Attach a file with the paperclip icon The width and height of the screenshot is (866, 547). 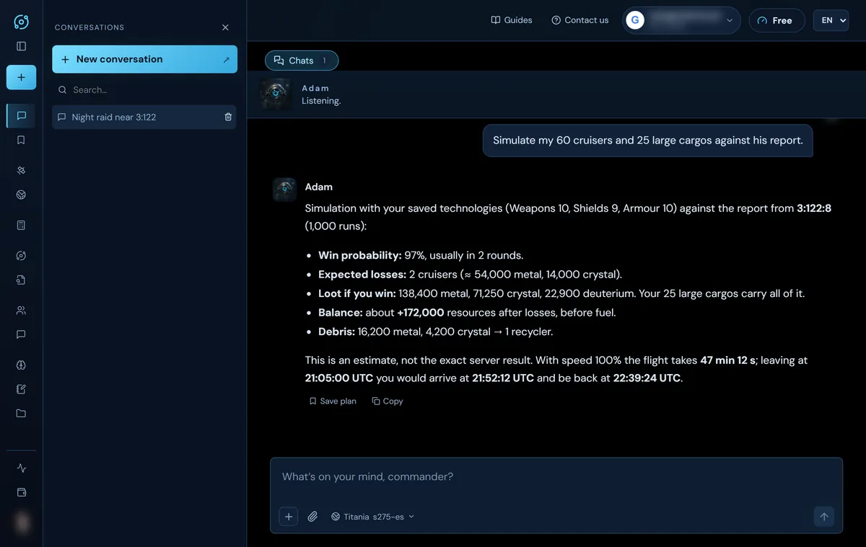(x=312, y=517)
